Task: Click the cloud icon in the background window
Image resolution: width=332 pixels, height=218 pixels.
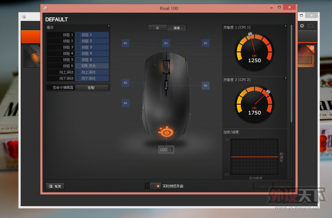Action: [310, 26]
